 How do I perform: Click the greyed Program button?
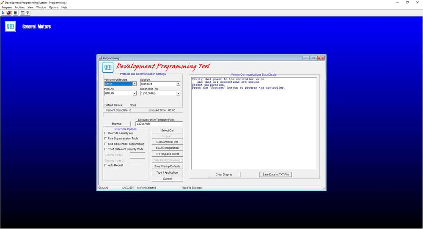point(167,136)
